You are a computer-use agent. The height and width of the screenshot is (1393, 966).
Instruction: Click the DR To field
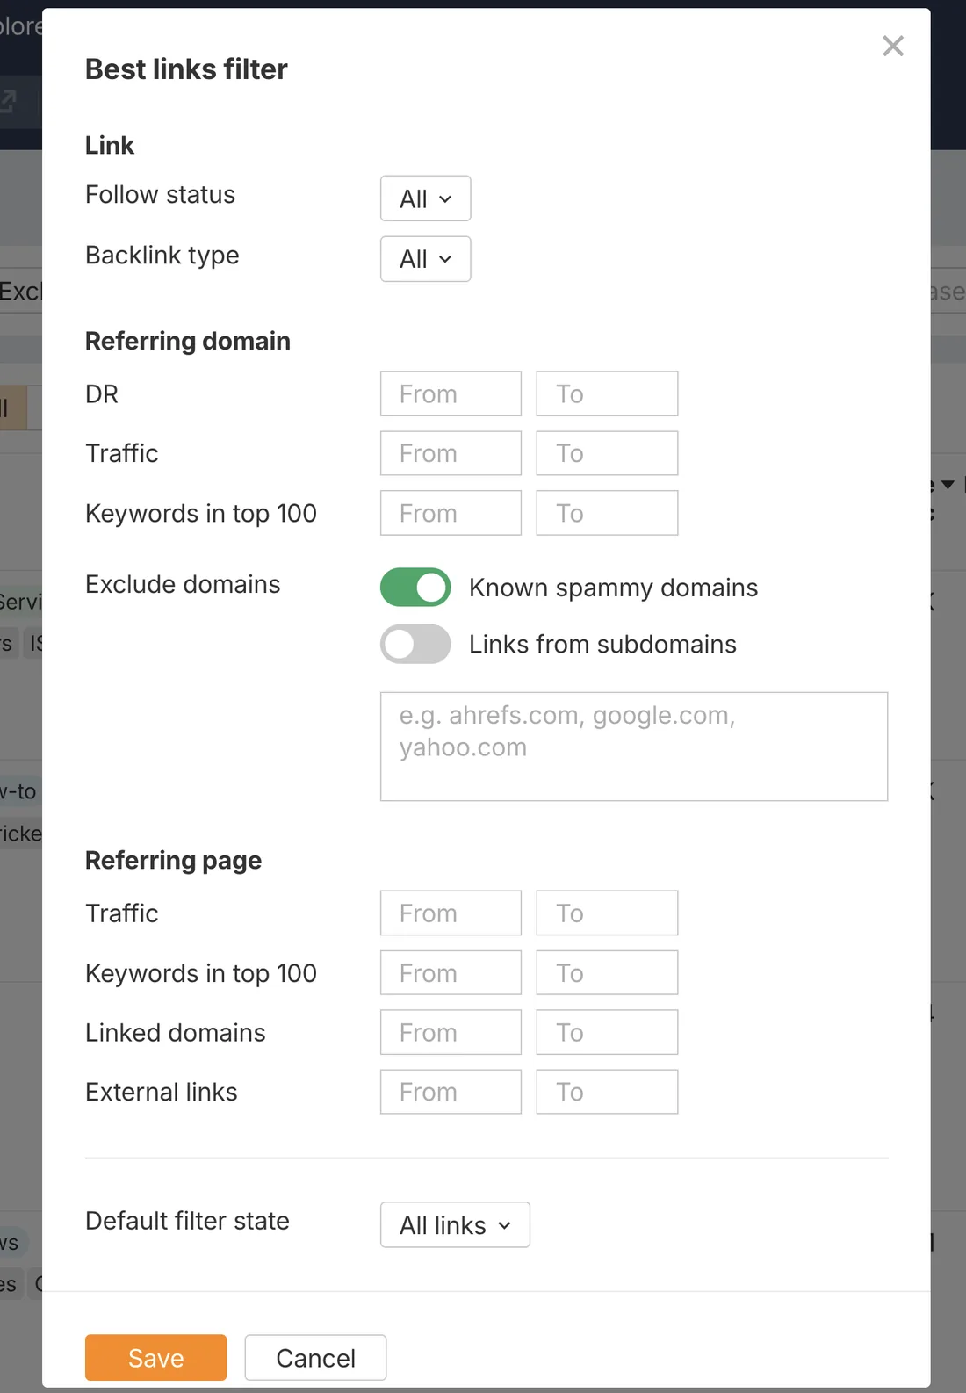(607, 393)
